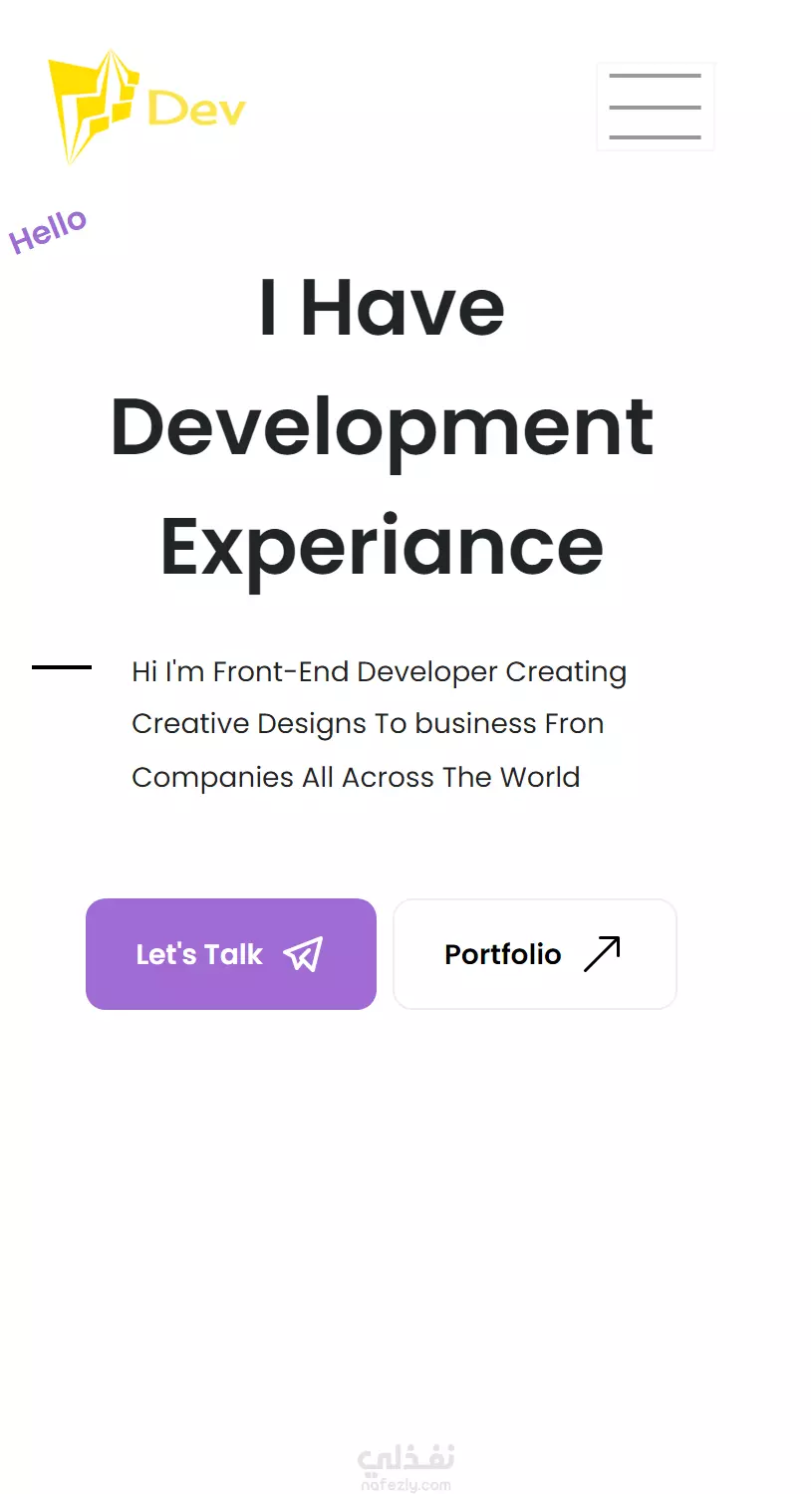811x1494 pixels.
Task: Click the line "Companies All Across The World"
Action: (x=356, y=777)
